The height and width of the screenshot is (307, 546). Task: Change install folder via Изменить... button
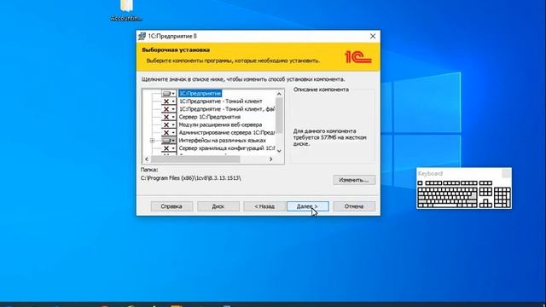[354, 180]
